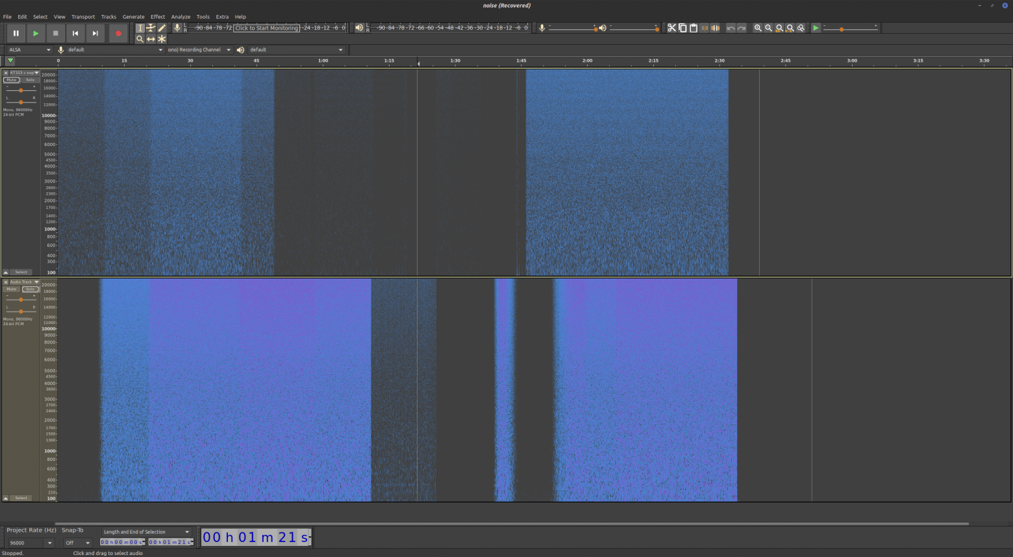
Task: Open the Tracks menu
Action: click(108, 17)
